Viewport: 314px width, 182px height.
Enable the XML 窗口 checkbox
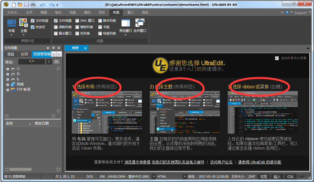[x=77, y=21]
